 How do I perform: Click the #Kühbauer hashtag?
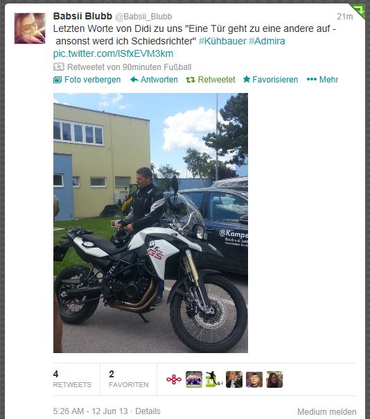(222, 41)
